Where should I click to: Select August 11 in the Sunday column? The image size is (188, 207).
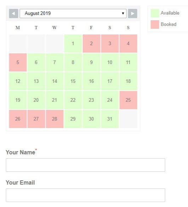point(129,63)
